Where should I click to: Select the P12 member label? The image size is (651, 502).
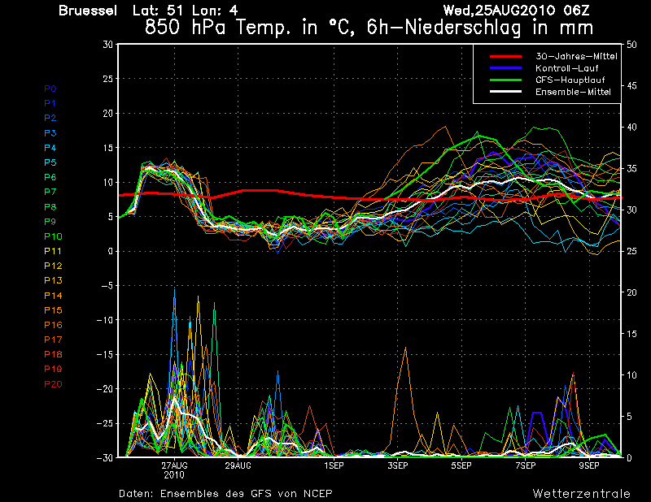(x=53, y=266)
